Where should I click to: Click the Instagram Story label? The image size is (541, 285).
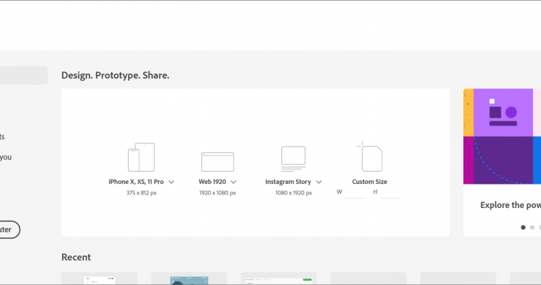click(288, 182)
